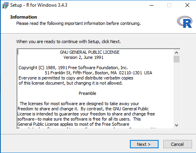
Task: Click the GNU GENERAL PUBLIC LICENSE heading
Action: (90, 52)
